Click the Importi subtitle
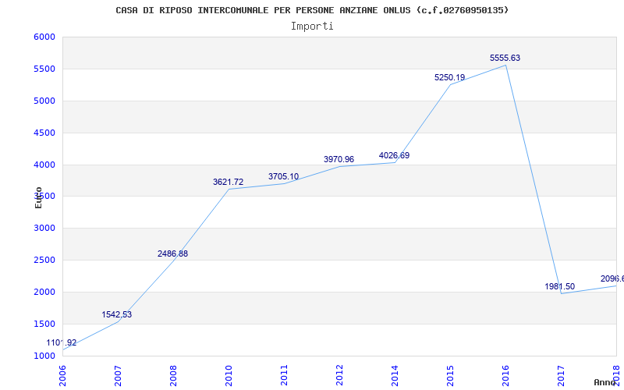Screen dimensions: 624x390 (312, 27)
